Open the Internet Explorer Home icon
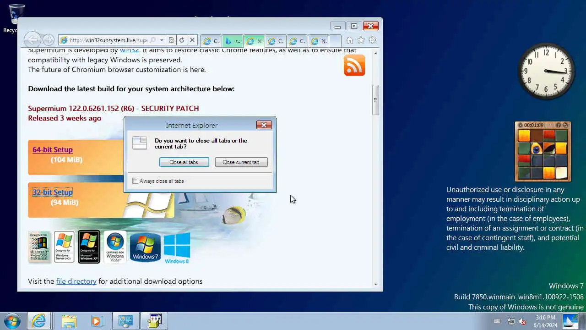586x330 pixels. pos(350,40)
